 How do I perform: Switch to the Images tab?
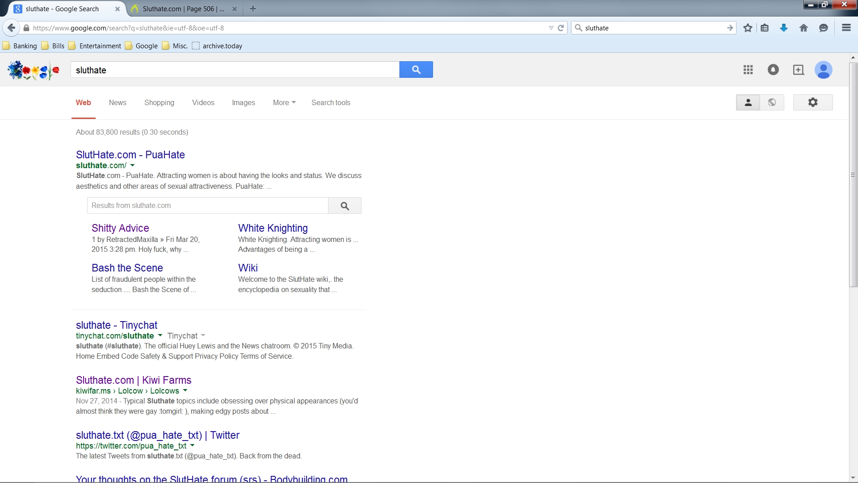tap(244, 102)
